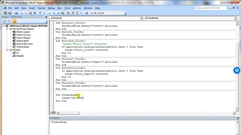Click the Toolbox icon in toolbar
The width and height of the screenshot is (241, 135).
(81, 13)
